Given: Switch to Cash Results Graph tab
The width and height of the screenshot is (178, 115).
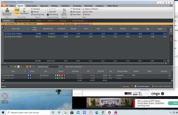Looking at the screenshot, I should (x=23, y=21).
